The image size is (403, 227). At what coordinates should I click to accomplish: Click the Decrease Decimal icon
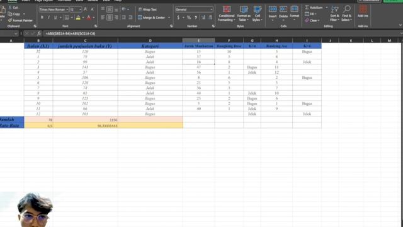tap(210, 18)
